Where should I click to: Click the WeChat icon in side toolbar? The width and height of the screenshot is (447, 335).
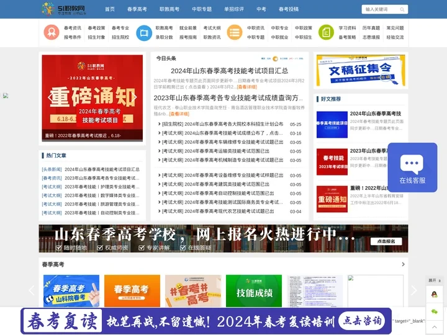point(434,311)
